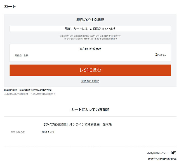Screen dimensions: 179x161
Task: Click the ソニーポイント notice line
Action: 90,39
